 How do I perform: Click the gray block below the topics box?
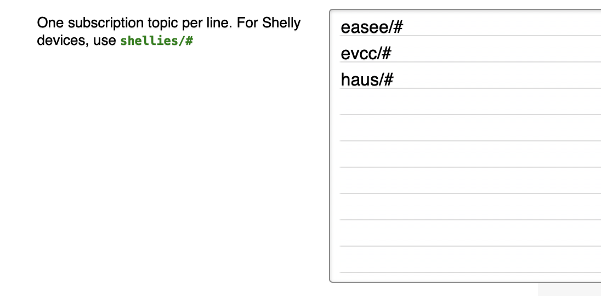coord(569,290)
